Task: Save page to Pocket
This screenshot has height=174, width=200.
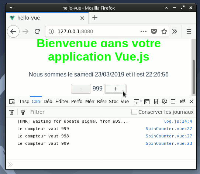Action: 154,31
